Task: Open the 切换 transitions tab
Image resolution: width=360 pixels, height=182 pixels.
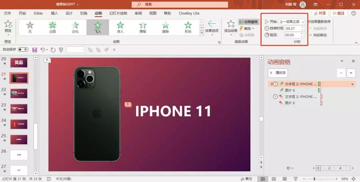Action: coord(84,13)
